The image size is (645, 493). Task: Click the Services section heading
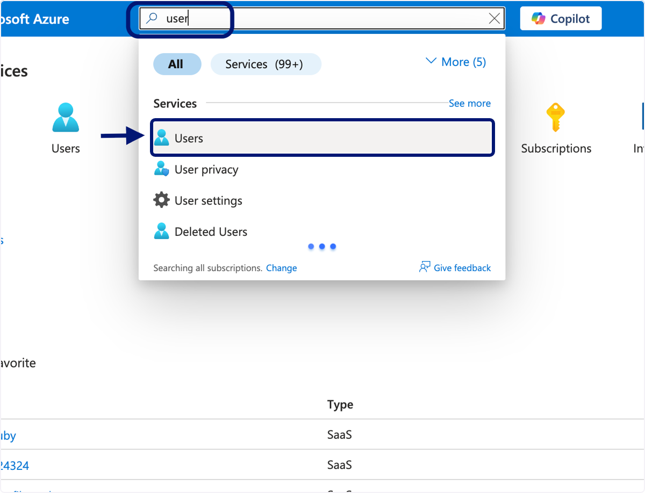click(x=175, y=103)
